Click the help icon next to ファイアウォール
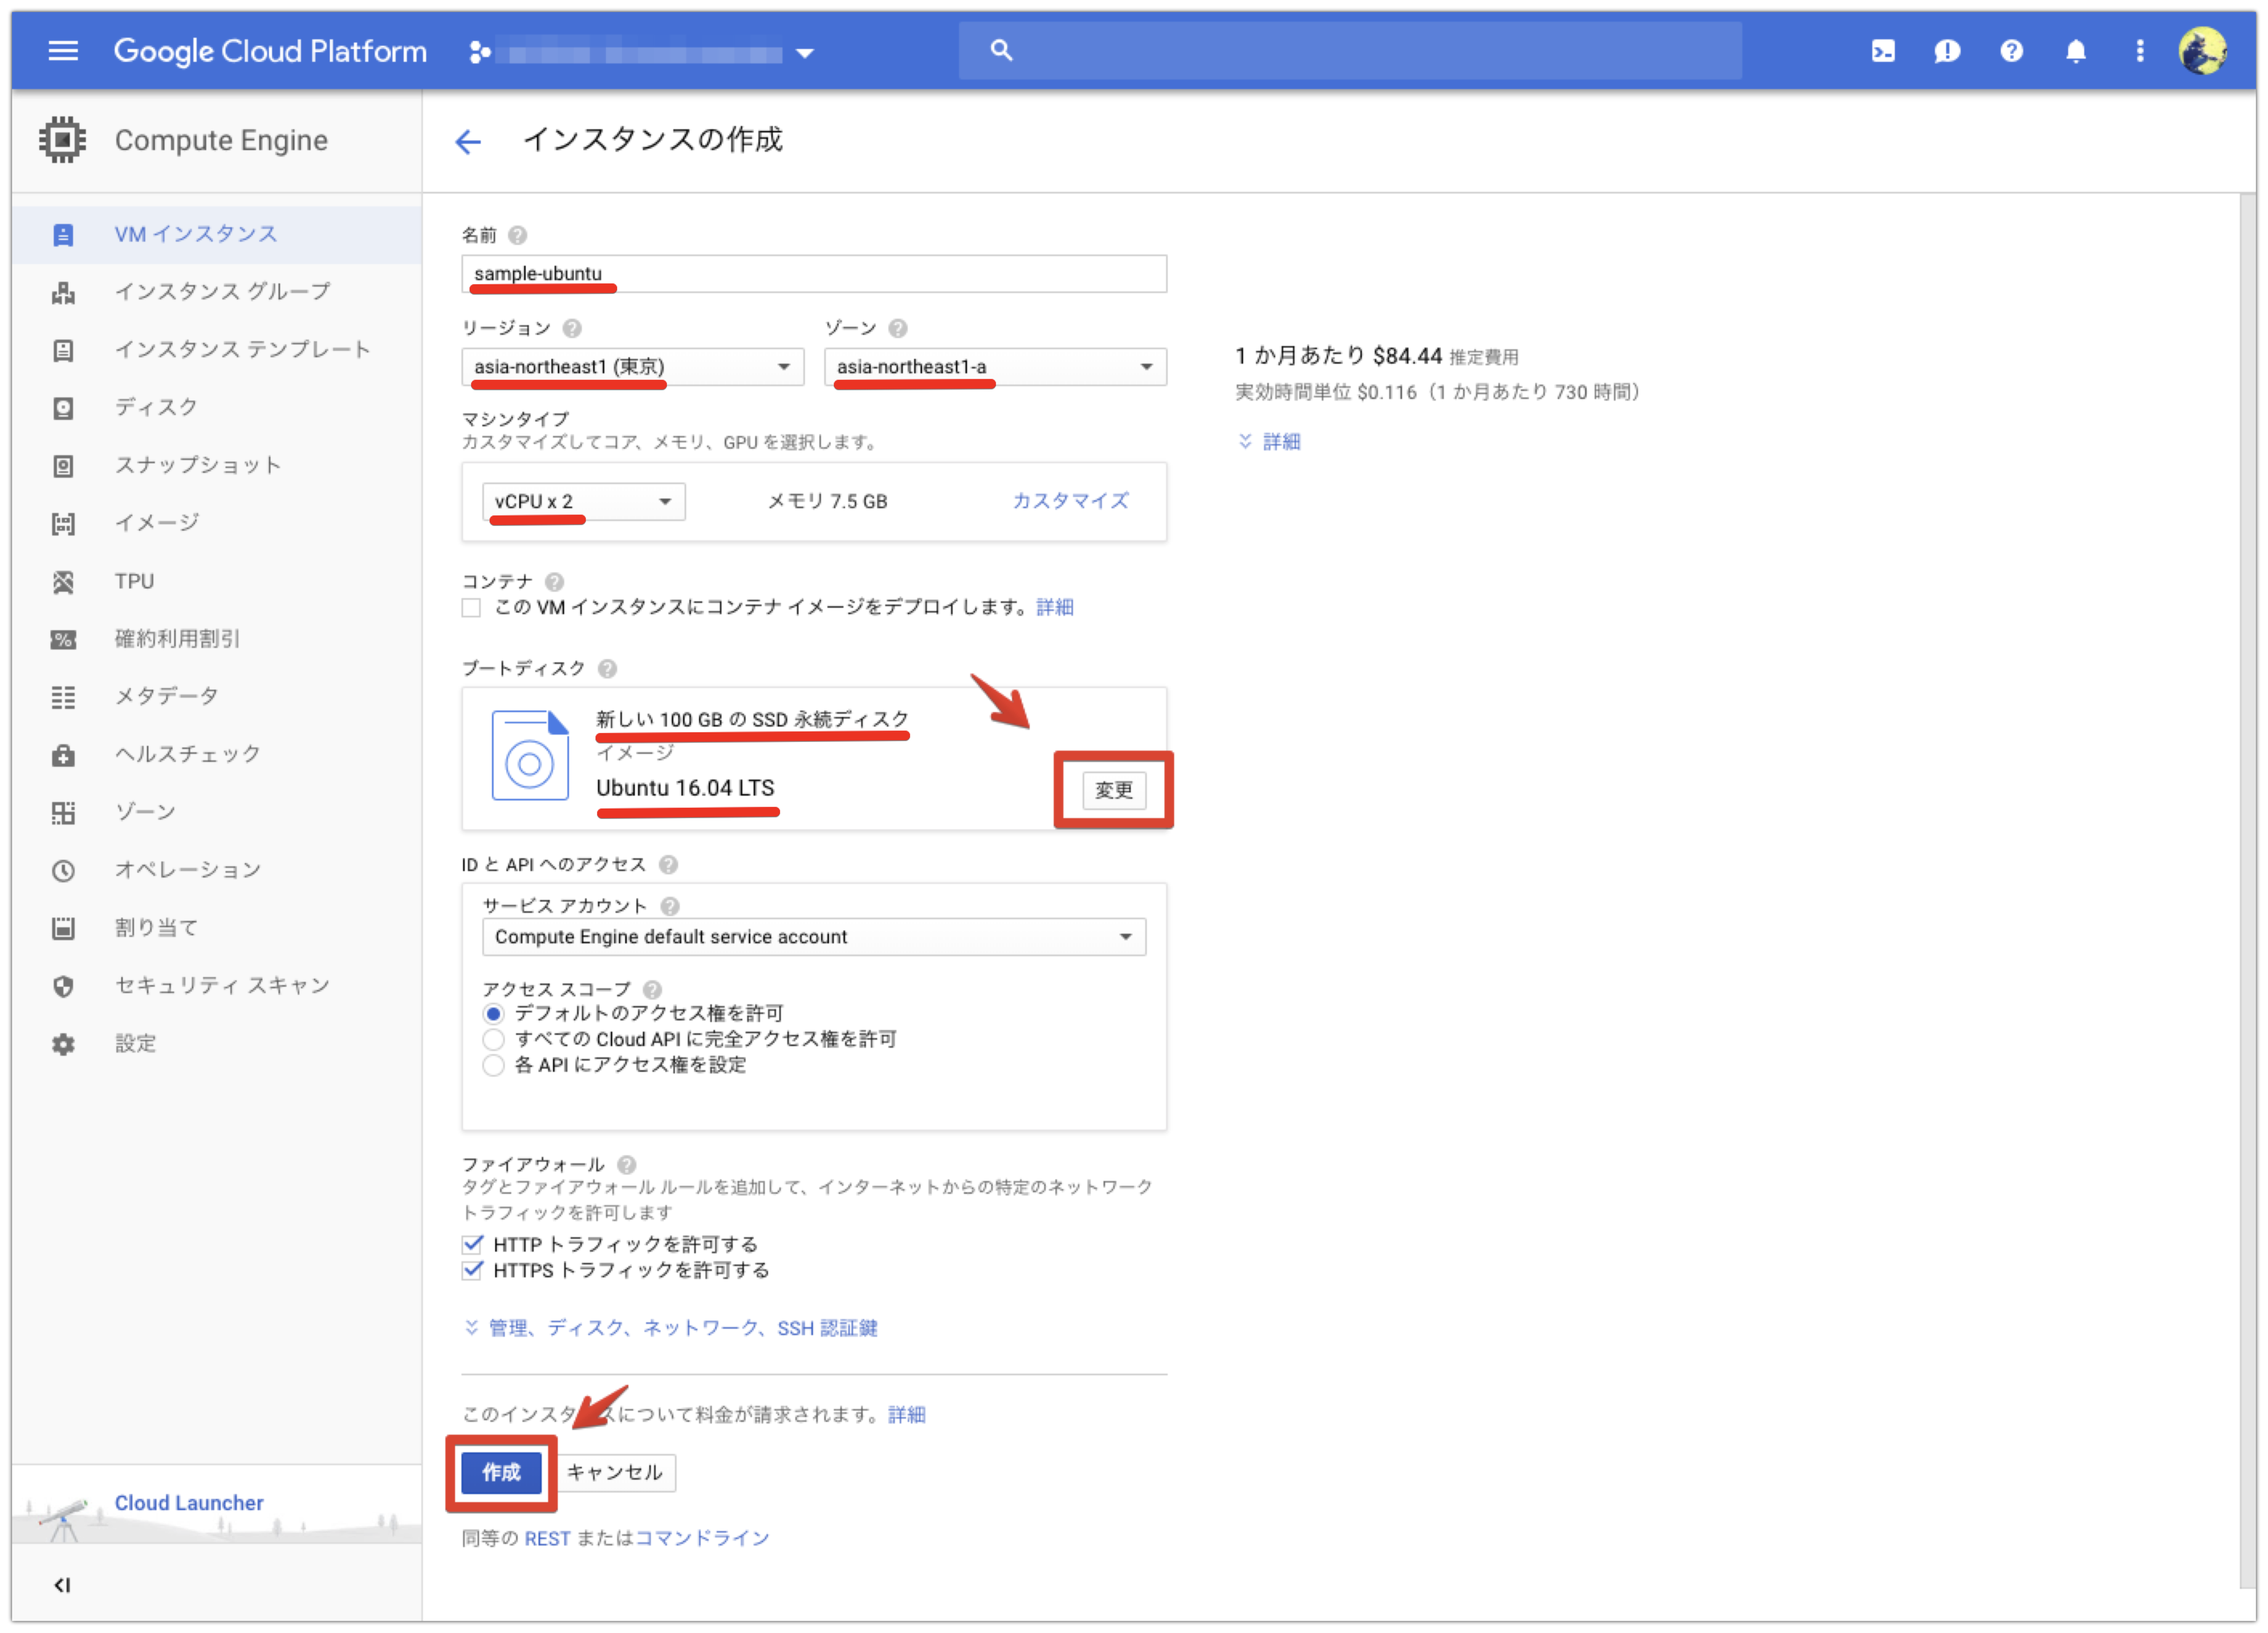 pos(627,1165)
